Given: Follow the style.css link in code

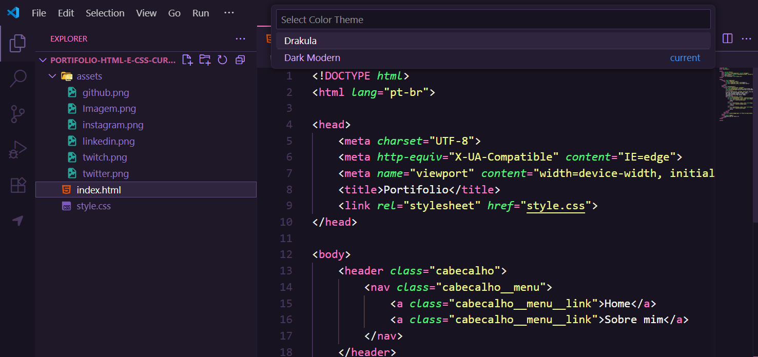Looking at the screenshot, I should click(x=556, y=206).
